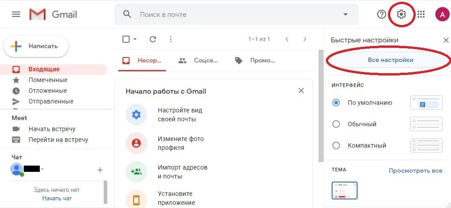Open the select checkbox dropdown arrow
This screenshot has height=208, width=451.
[x=135, y=39]
